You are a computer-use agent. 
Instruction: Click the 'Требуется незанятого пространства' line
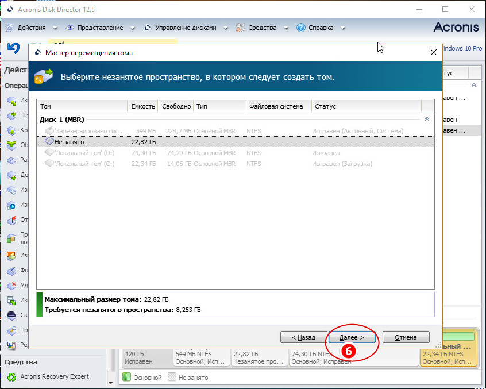[122, 310]
